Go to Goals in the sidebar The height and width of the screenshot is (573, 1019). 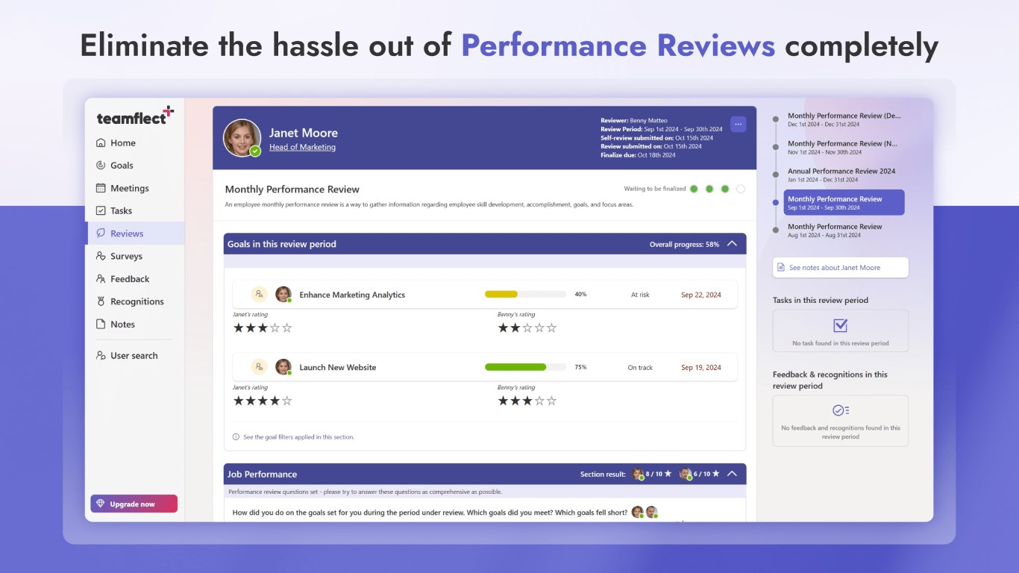pos(136,166)
